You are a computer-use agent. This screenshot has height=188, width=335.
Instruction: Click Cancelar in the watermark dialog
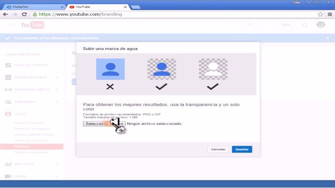point(218,149)
